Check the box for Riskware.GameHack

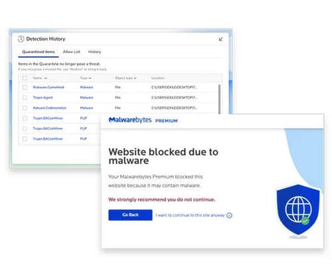[x=25, y=88]
